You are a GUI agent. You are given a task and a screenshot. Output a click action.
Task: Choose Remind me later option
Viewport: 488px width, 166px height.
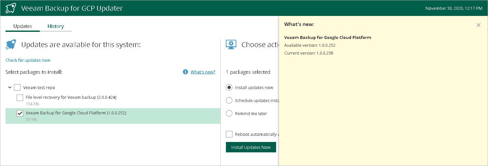[x=229, y=113]
